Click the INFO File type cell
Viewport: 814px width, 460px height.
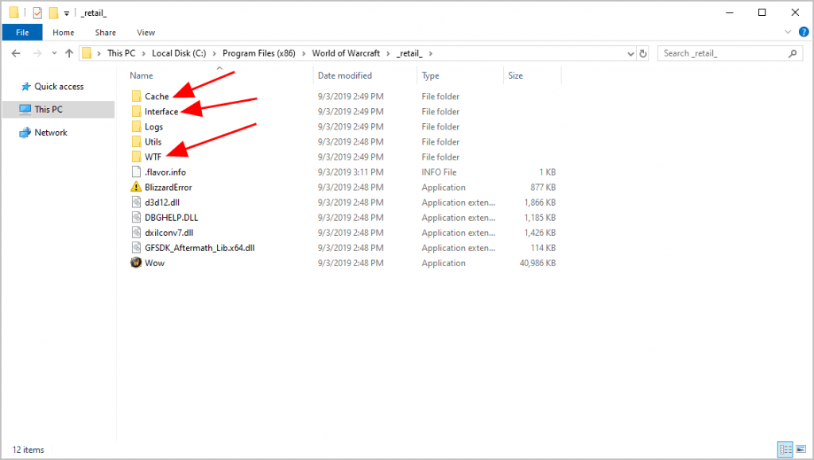(439, 172)
